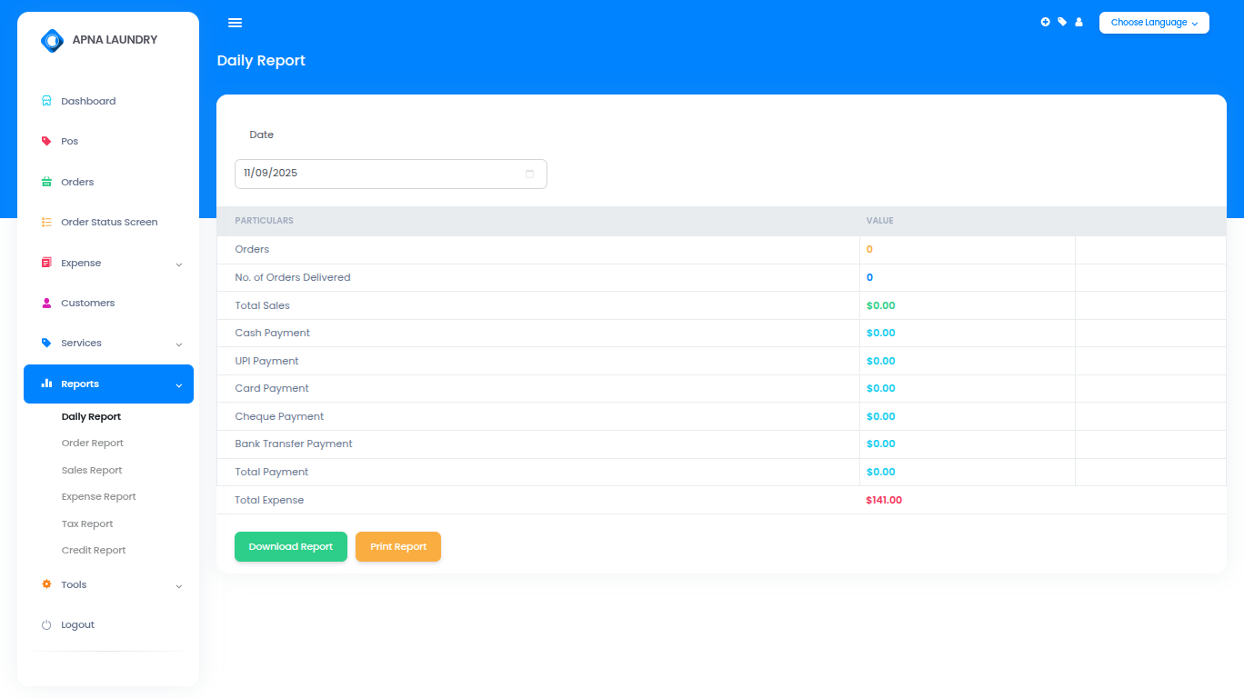Click the user profile icon in header
The height and width of the screenshot is (698, 1244).
(1078, 22)
